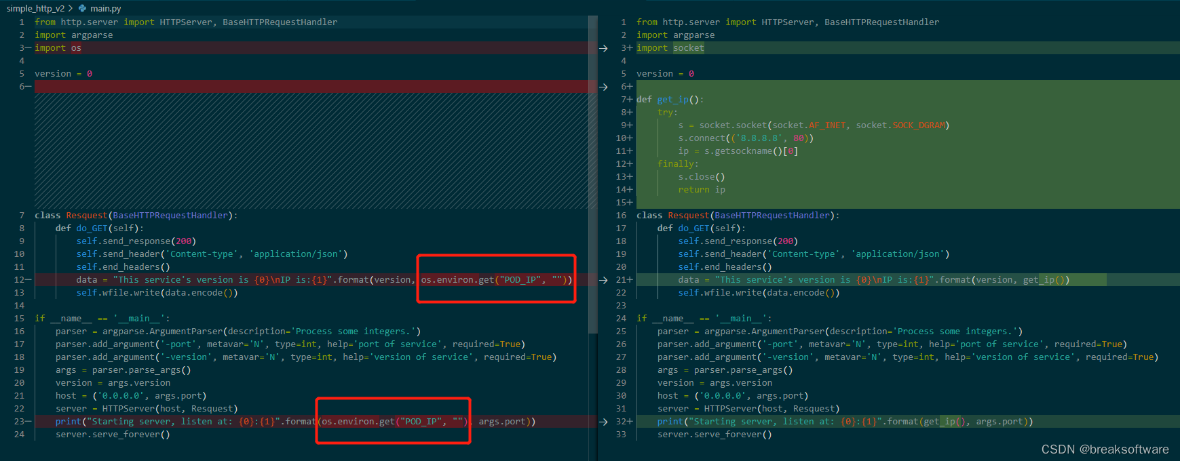Click line number 32+ in the right gutter
This screenshot has width=1180, height=461.
[x=624, y=422]
